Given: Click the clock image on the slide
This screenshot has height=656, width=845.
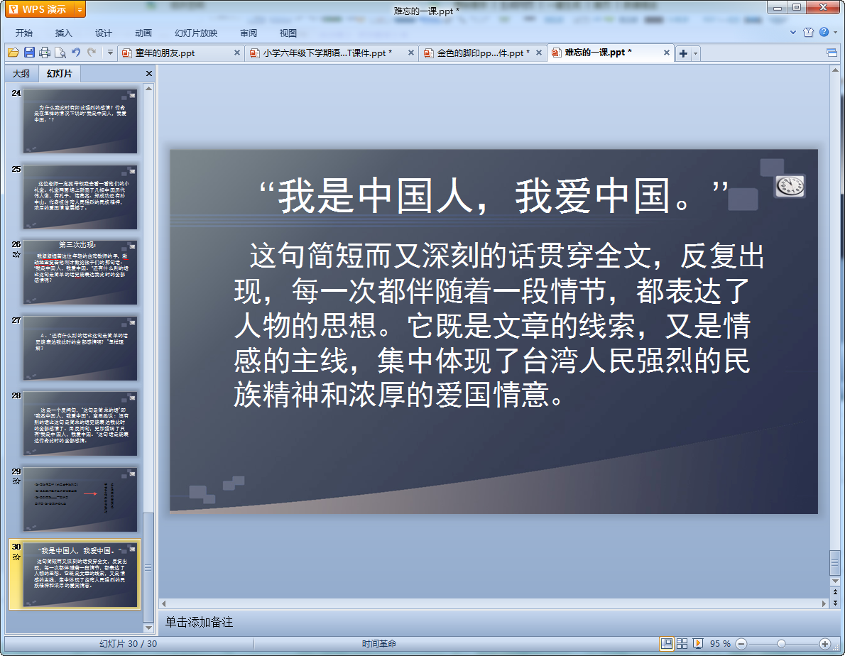Looking at the screenshot, I should [790, 186].
